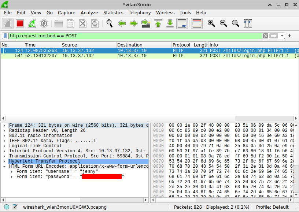Viewport: 299px width, 212px height.
Task: Toggle packet colorization rules
Action: 197,24
